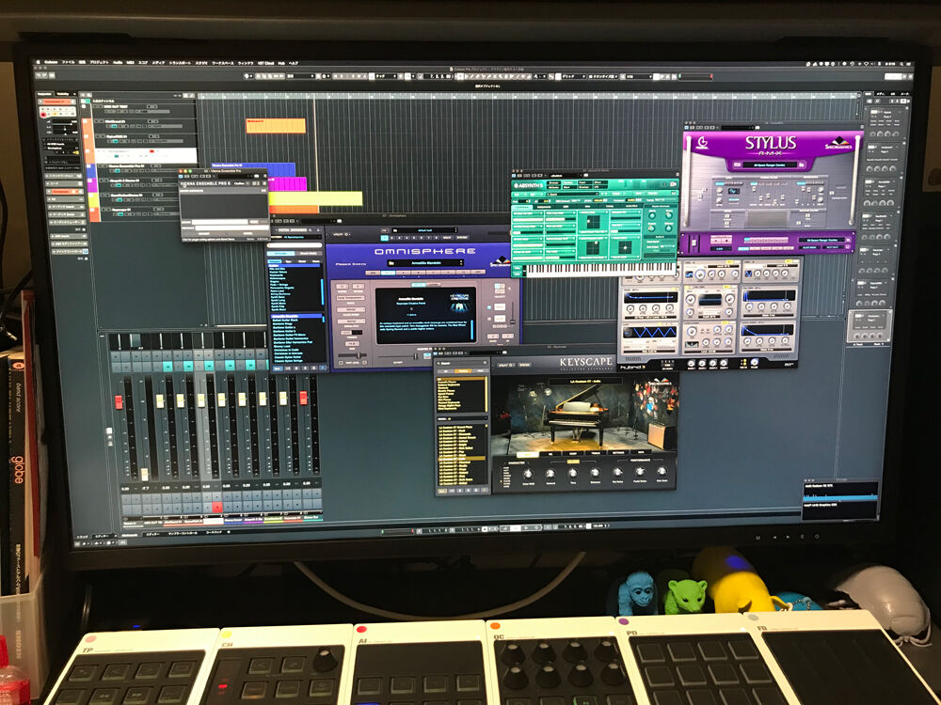Viewport: 941px width, 705px height.
Task: Open the Browser page in Absynth 5
Action: pos(554,182)
